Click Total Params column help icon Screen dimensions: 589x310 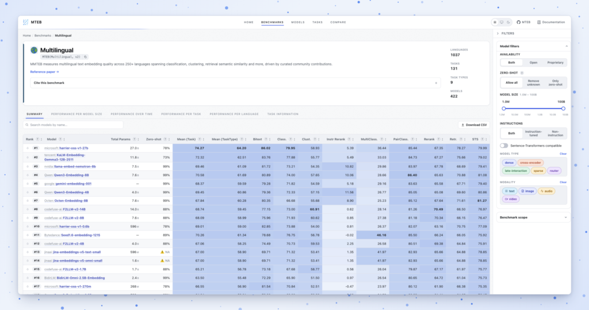pyautogui.click(x=134, y=139)
